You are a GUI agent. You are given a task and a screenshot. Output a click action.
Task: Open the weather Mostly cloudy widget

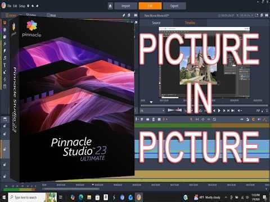click(208, 198)
